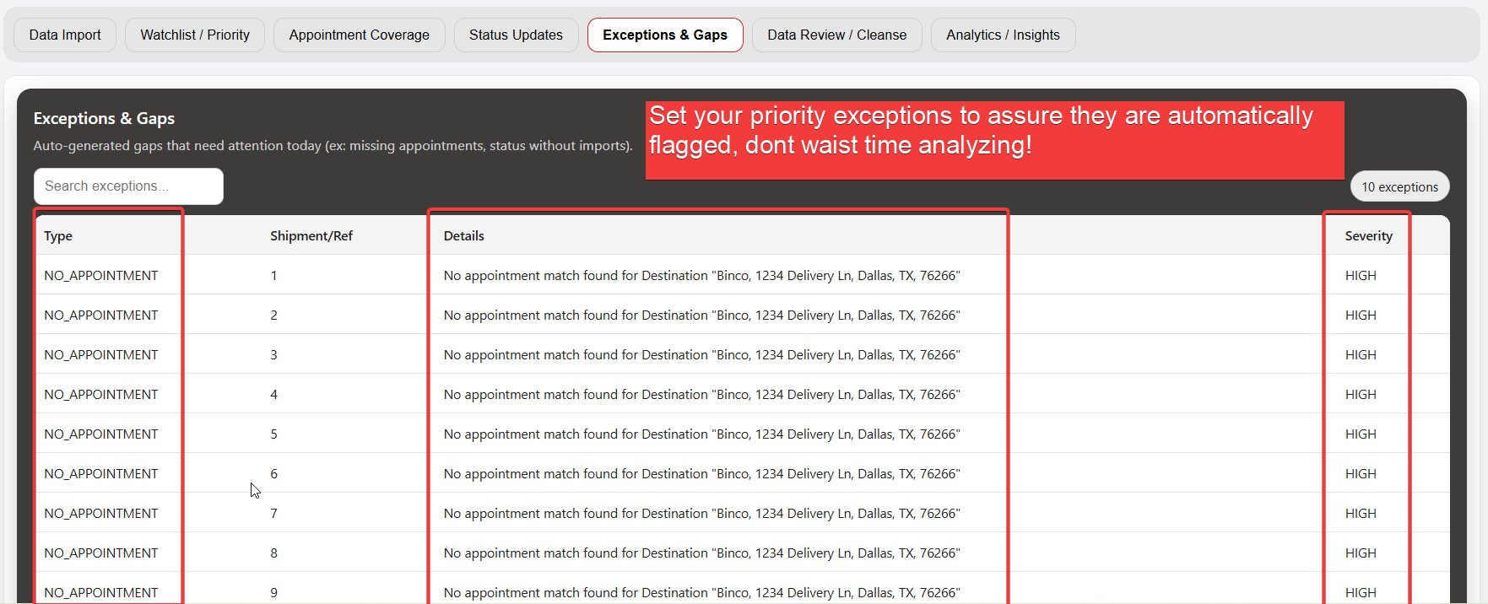1488x604 pixels.
Task: Select NO_APPOINTMENT type in shipment 9 row
Action: point(101,592)
